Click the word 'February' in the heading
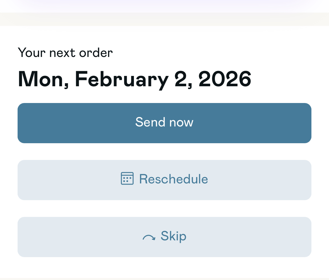 click(x=122, y=80)
